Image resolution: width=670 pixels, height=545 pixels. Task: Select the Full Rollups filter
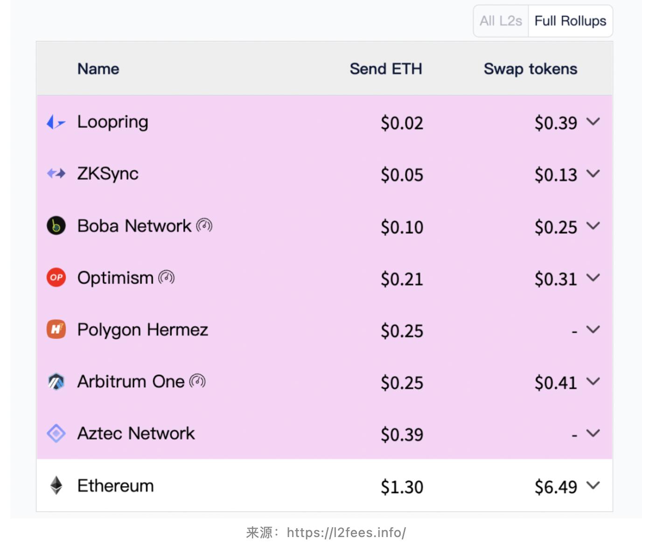[x=570, y=21]
